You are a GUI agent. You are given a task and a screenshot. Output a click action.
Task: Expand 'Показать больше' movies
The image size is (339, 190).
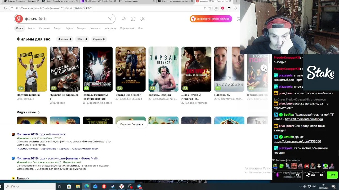[x=132, y=124]
